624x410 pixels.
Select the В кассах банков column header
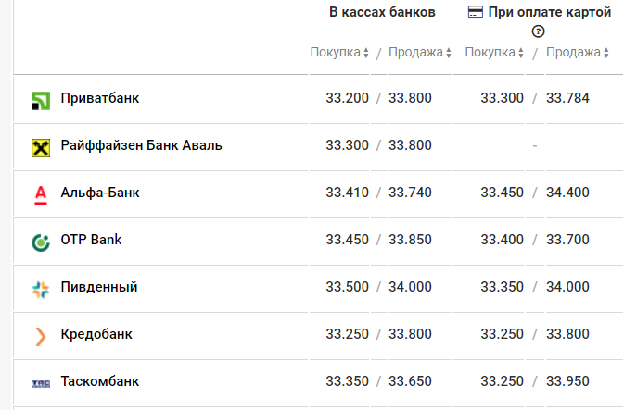click(x=382, y=12)
